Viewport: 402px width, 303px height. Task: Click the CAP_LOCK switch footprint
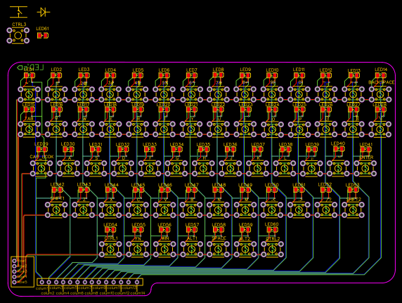pyautogui.click(x=41, y=169)
